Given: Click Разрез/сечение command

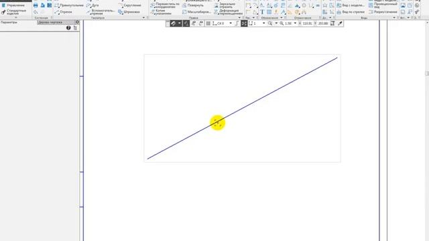Looking at the screenshot, I should [383, 12].
